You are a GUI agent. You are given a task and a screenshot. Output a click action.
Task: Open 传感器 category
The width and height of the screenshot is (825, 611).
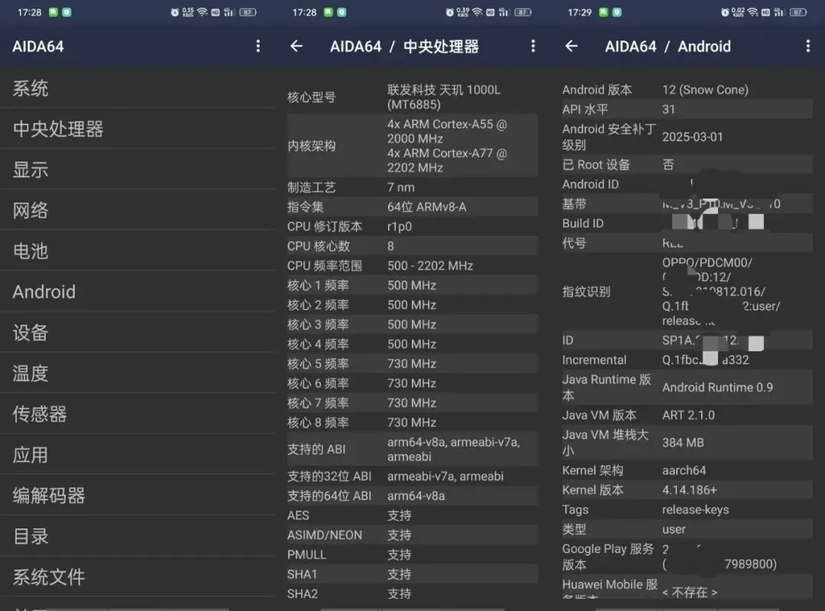click(137, 414)
